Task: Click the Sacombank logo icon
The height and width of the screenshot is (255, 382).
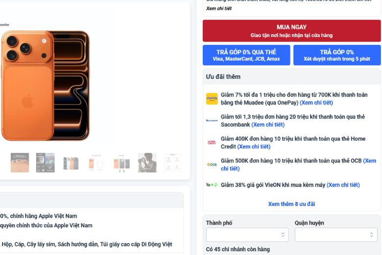Action: (x=212, y=121)
